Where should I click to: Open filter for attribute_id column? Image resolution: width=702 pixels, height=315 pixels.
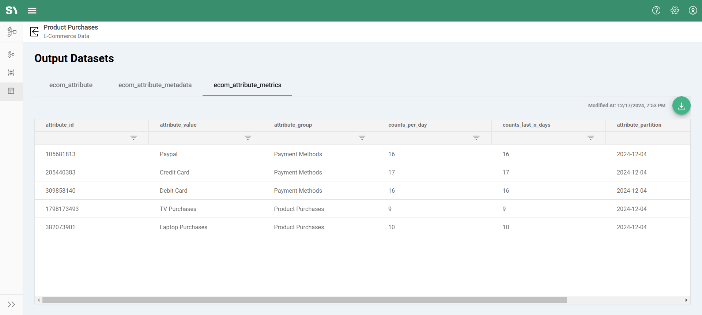134,138
